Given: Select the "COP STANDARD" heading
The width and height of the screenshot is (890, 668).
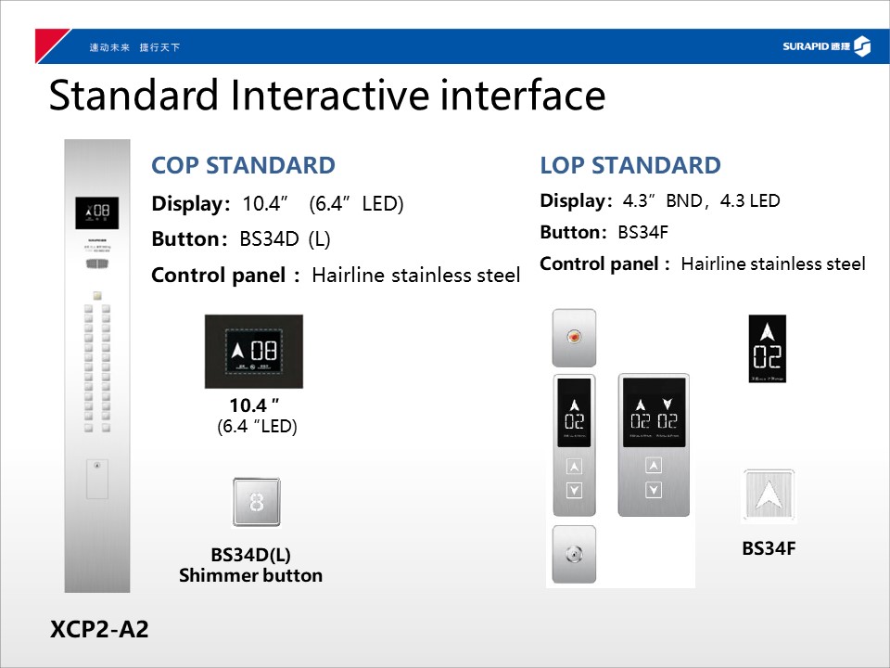Looking at the screenshot, I should click(x=243, y=166).
